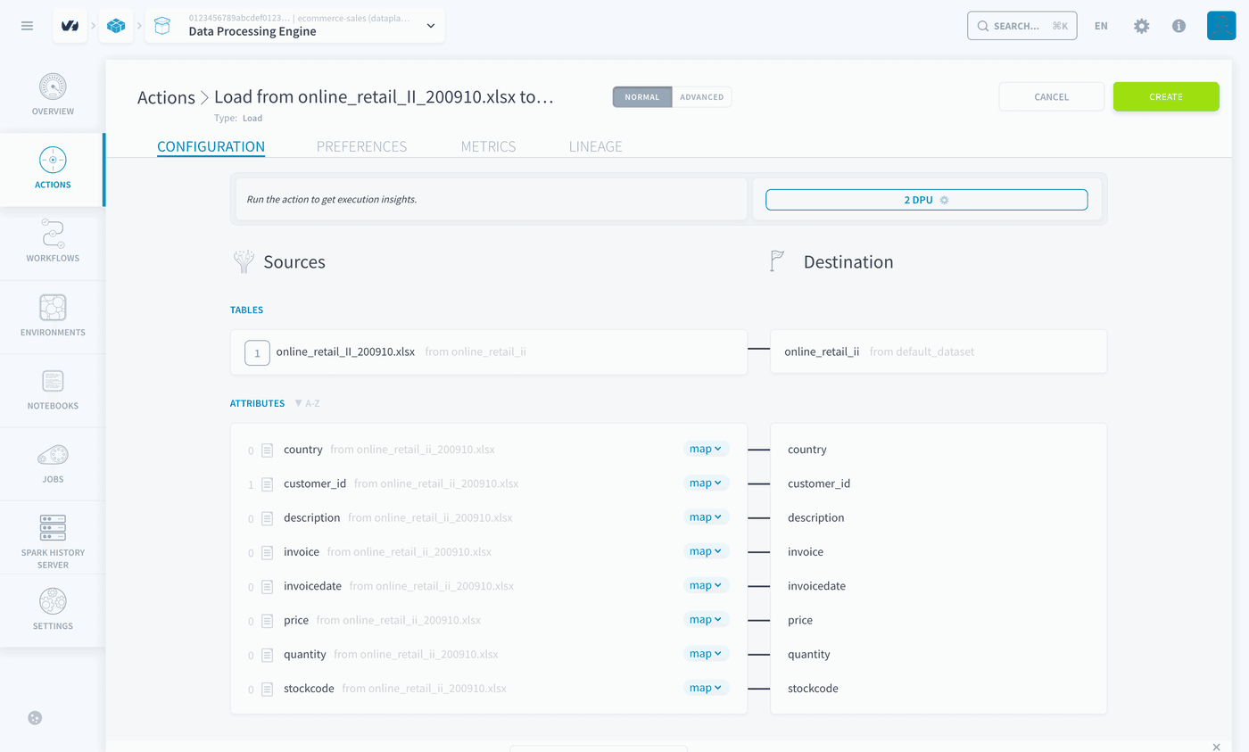Open map dropdown for price attribute

(706, 619)
